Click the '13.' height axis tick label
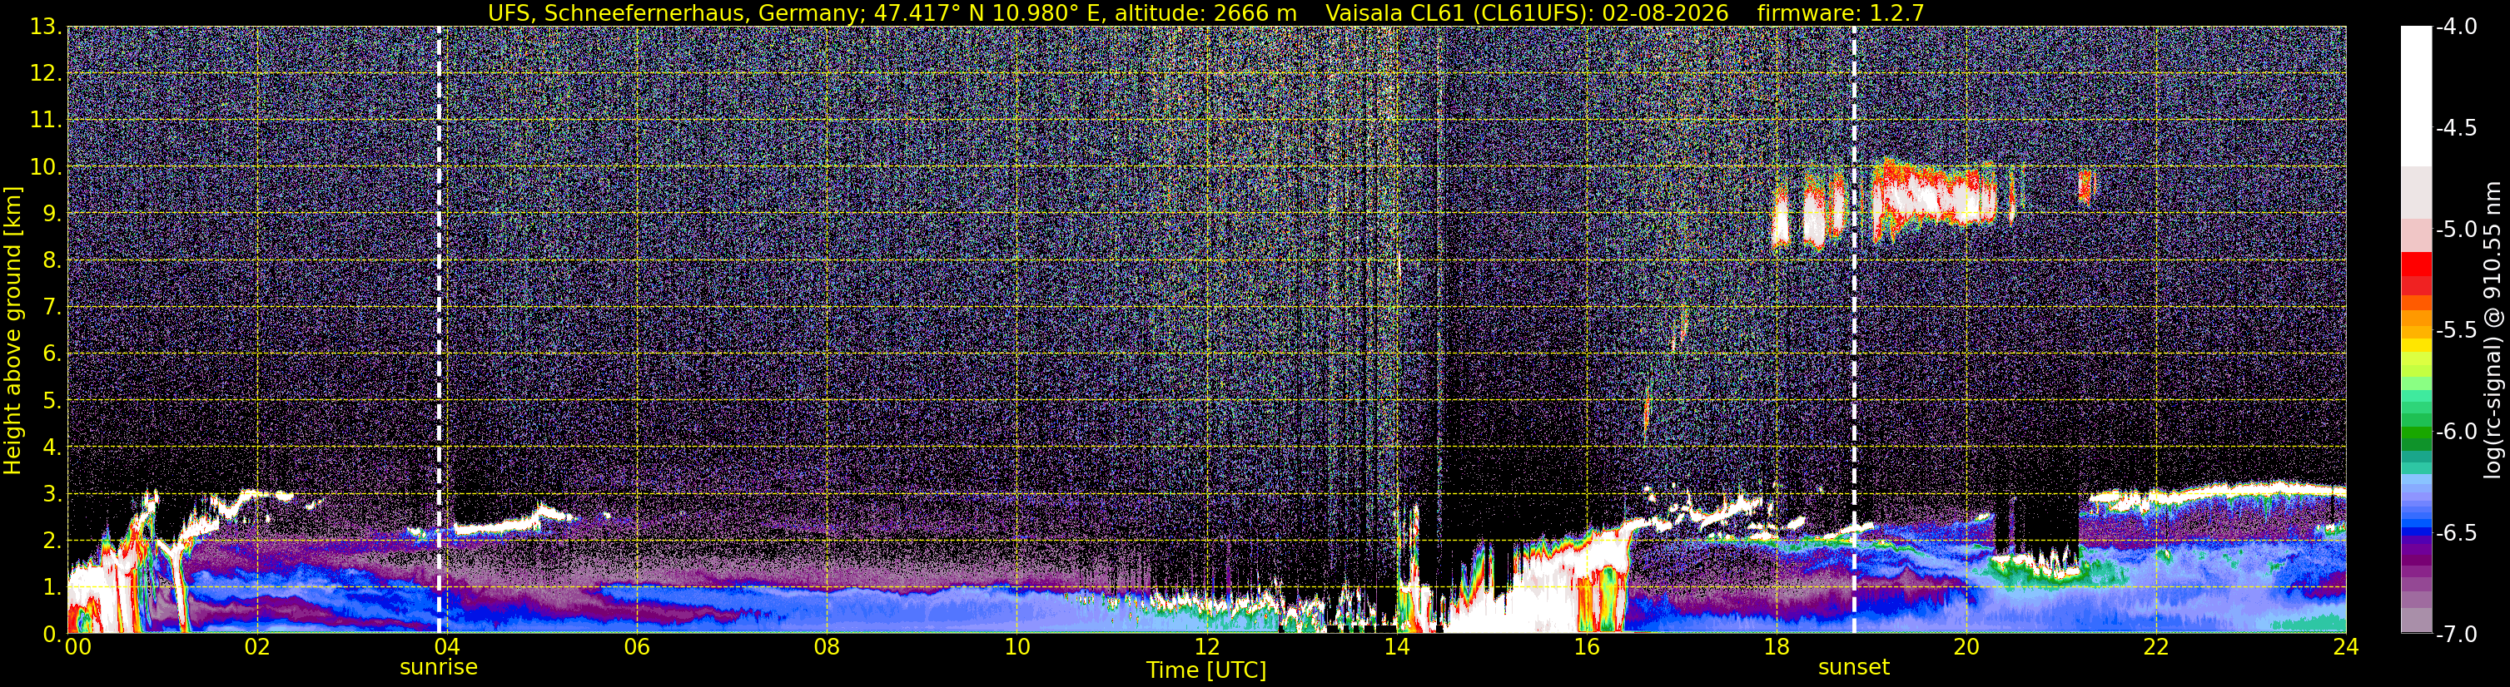2510x687 pixels. 45,27
